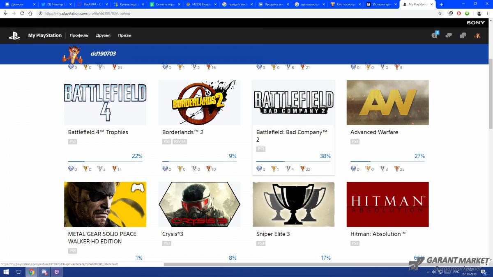Reload the page
Image resolution: width=493 pixels, height=277 pixels.
pos(22,13)
